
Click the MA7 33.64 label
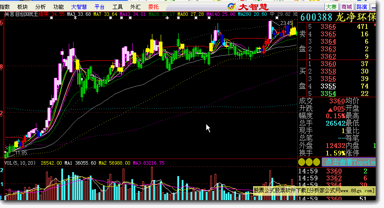105,14
